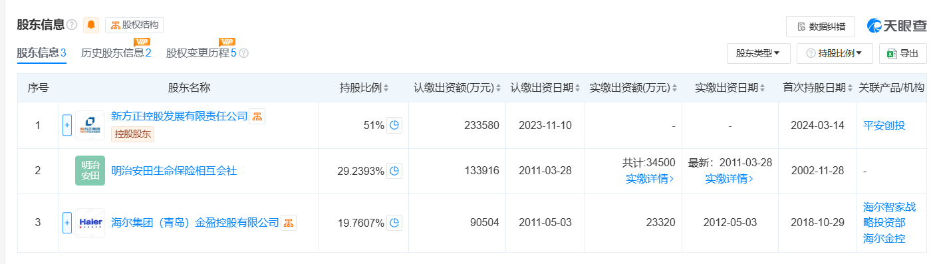This screenshot has height=264, width=931.
Task: Expand row 1 with the plus button
Action: (66, 125)
